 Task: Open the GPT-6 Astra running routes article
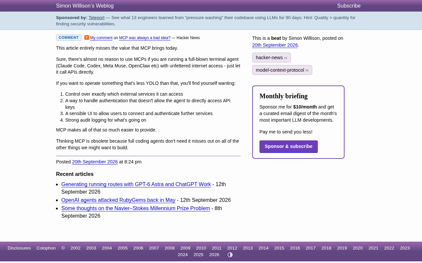coord(136,184)
